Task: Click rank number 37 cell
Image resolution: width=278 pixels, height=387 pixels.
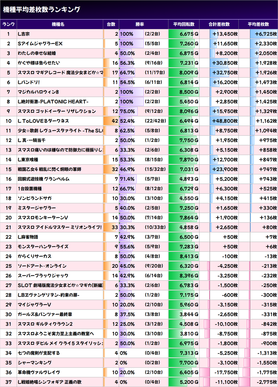Action: [9, 382]
